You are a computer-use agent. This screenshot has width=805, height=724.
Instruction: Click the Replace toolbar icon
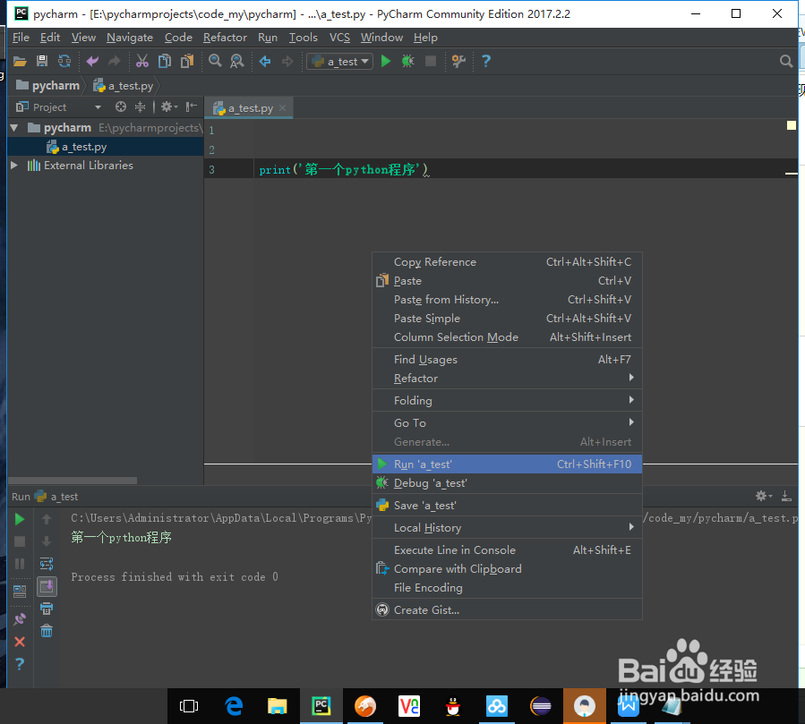(237, 62)
